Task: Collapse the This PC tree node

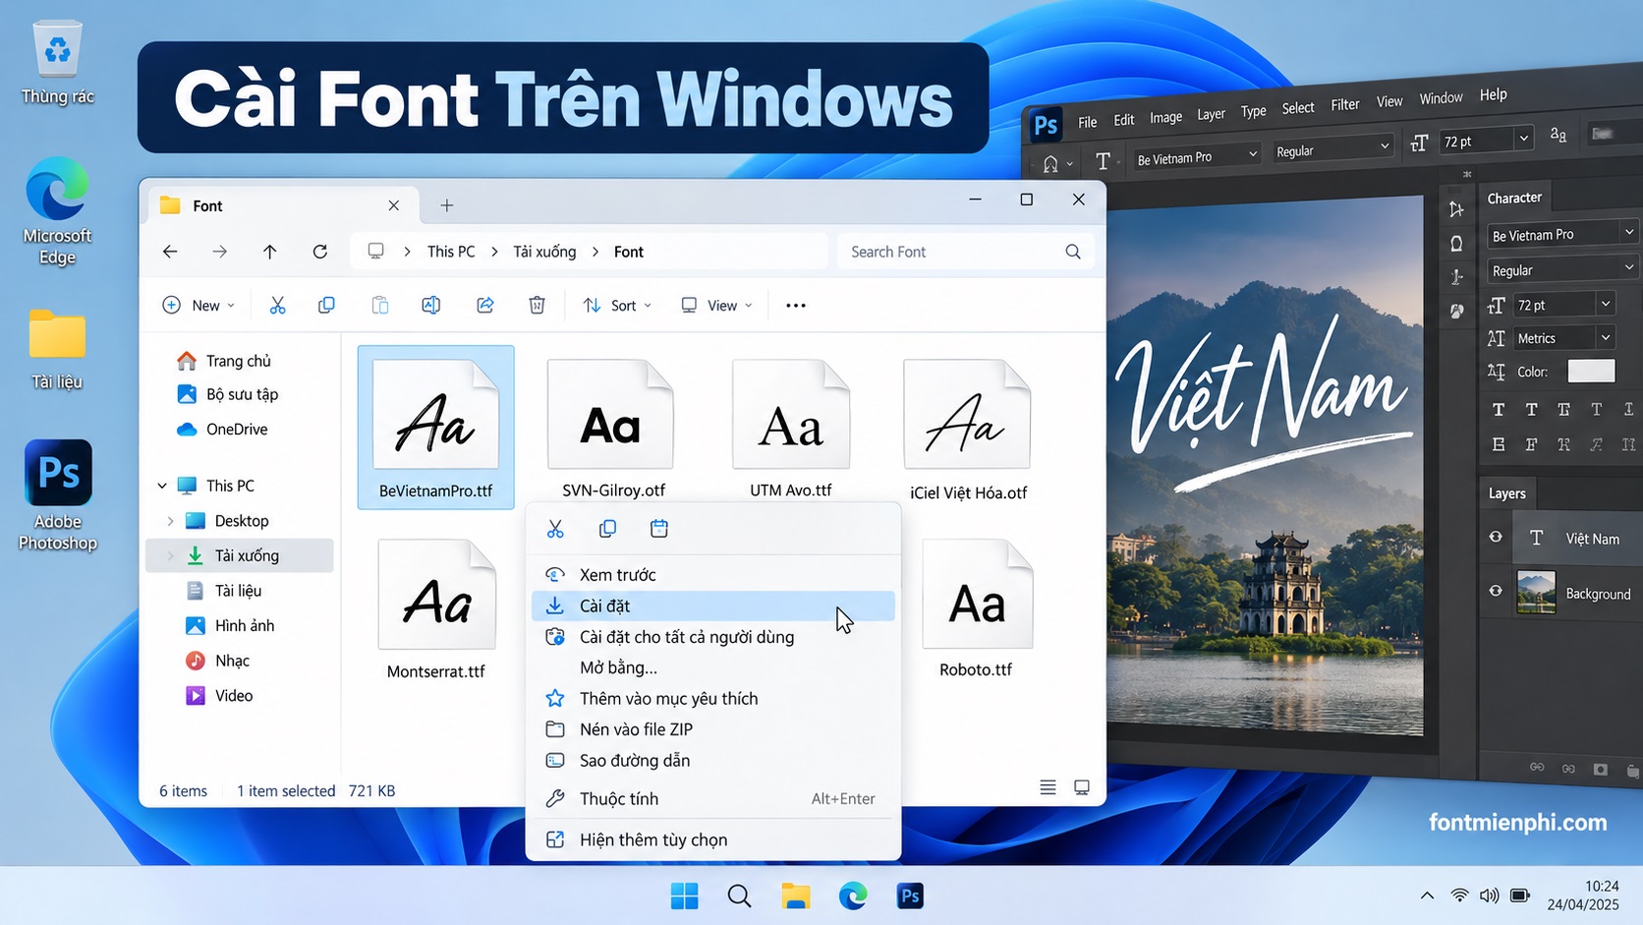Action: tap(162, 486)
